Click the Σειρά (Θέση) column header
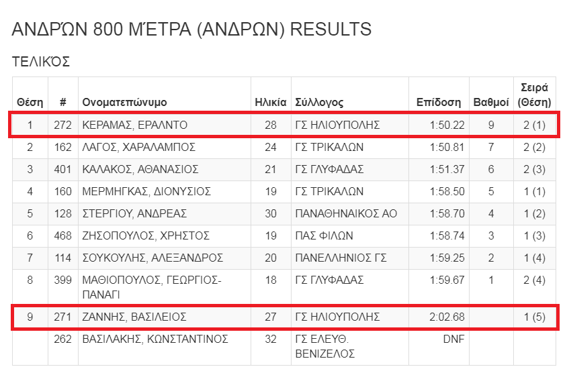 (535, 95)
